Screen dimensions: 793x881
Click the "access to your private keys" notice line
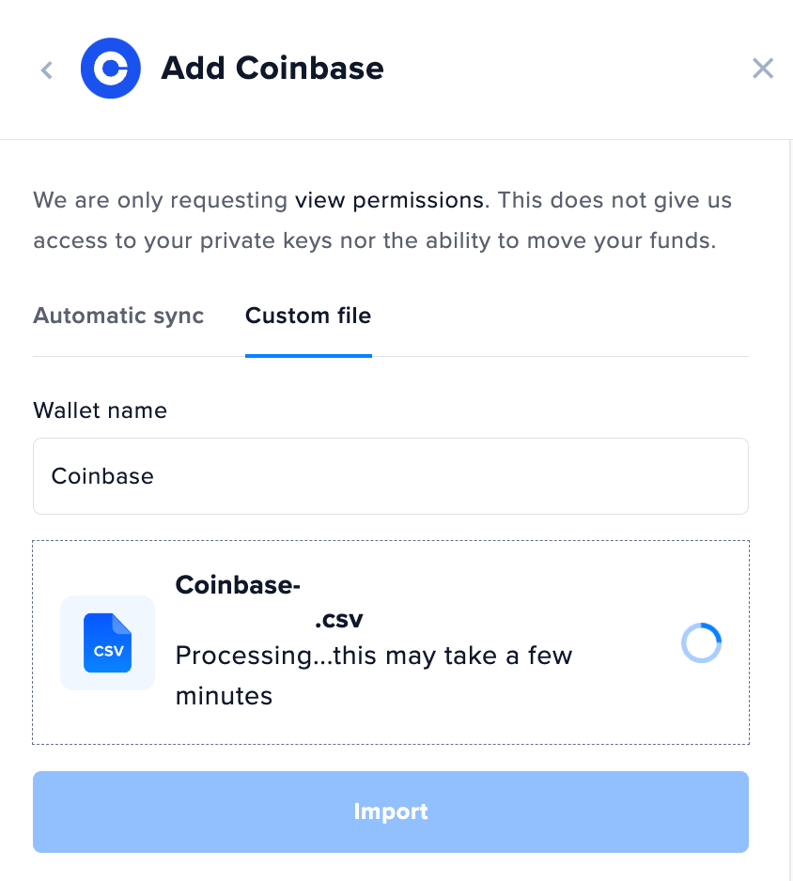pos(375,241)
